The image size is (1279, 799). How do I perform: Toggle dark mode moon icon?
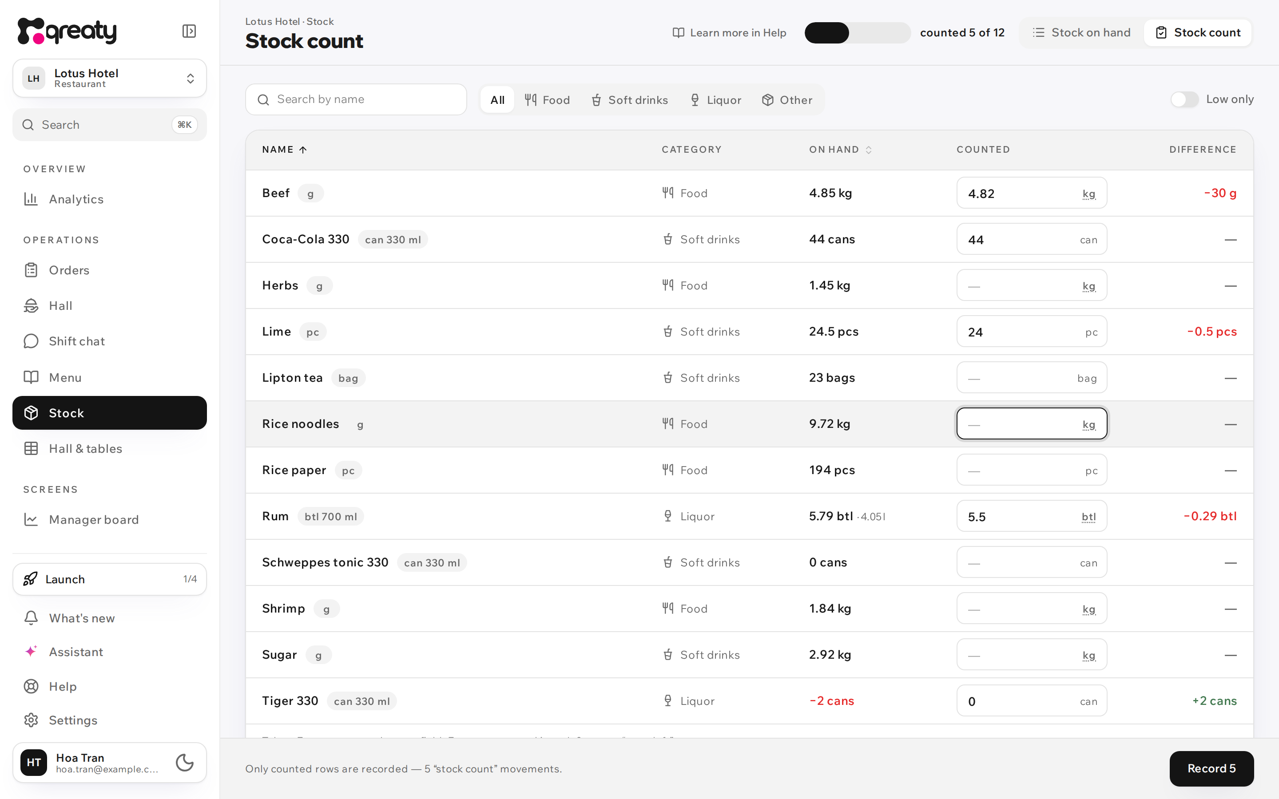click(184, 763)
